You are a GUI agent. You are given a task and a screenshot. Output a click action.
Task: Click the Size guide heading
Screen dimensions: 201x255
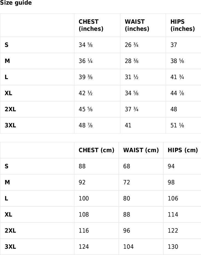(16, 3)
